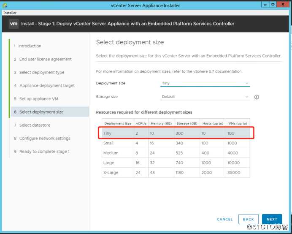Image resolution: width=292 pixels, height=234 pixels.
Task: Open the Installer menu
Action: pos(10,13)
